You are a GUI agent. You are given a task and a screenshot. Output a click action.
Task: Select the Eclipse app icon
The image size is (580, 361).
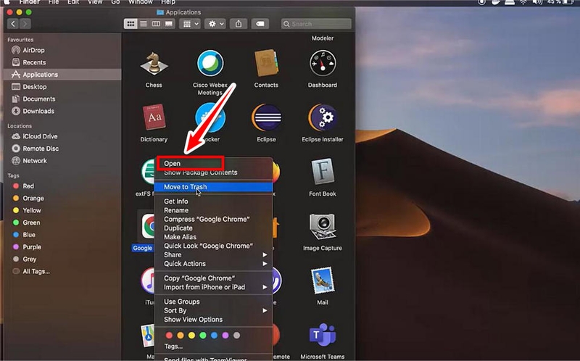(x=266, y=117)
